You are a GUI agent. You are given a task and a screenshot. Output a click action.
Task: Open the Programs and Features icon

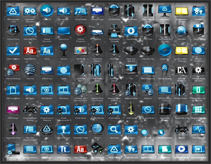pyautogui.click(x=46, y=110)
